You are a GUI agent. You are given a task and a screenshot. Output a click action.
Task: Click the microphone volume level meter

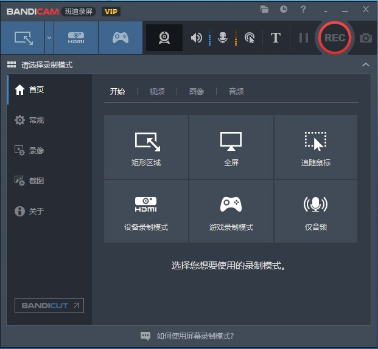click(236, 38)
